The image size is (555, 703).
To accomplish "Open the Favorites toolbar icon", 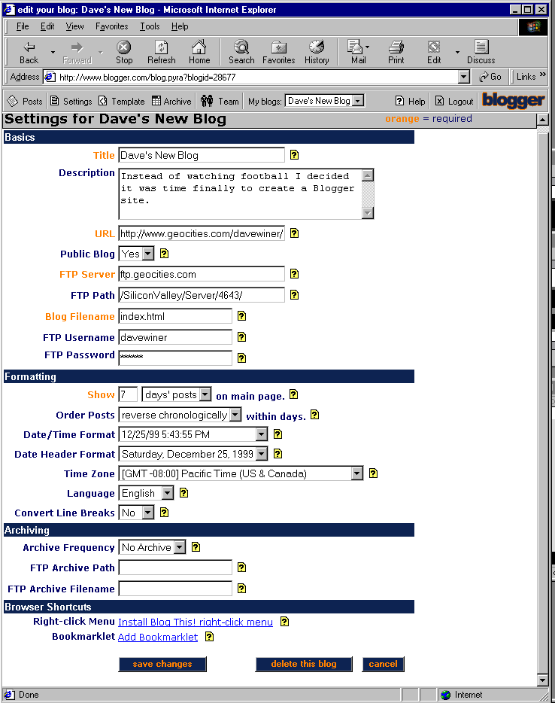I will [278, 52].
